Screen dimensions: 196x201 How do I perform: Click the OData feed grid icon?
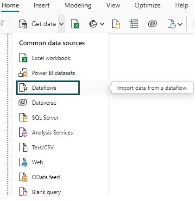coord(23,177)
